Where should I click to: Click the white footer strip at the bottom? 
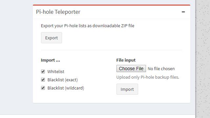tap(97, 116)
